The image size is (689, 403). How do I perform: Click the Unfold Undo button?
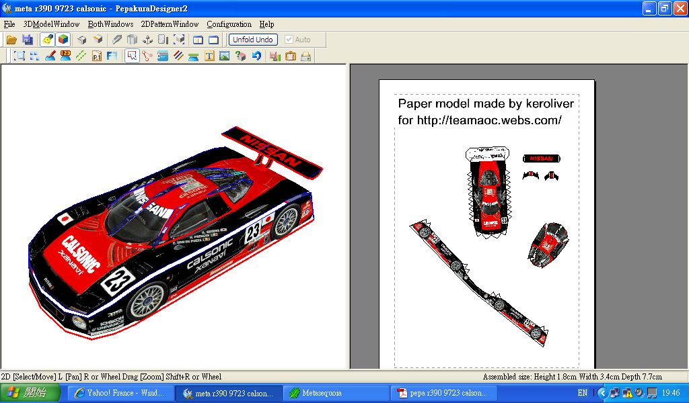coord(253,40)
